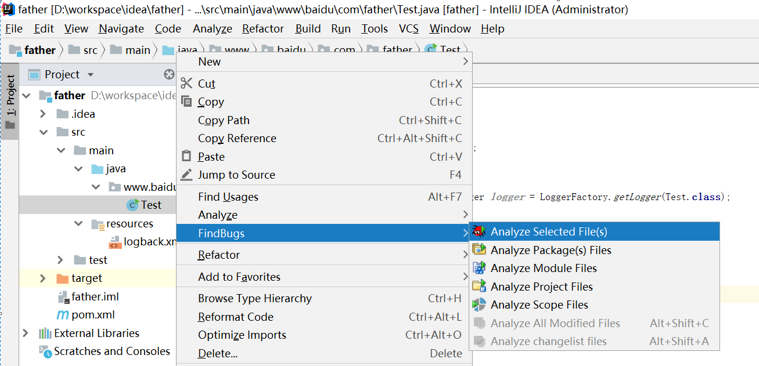Expand External Libraries node
Screen dimensions: 759x366
click(x=26, y=333)
